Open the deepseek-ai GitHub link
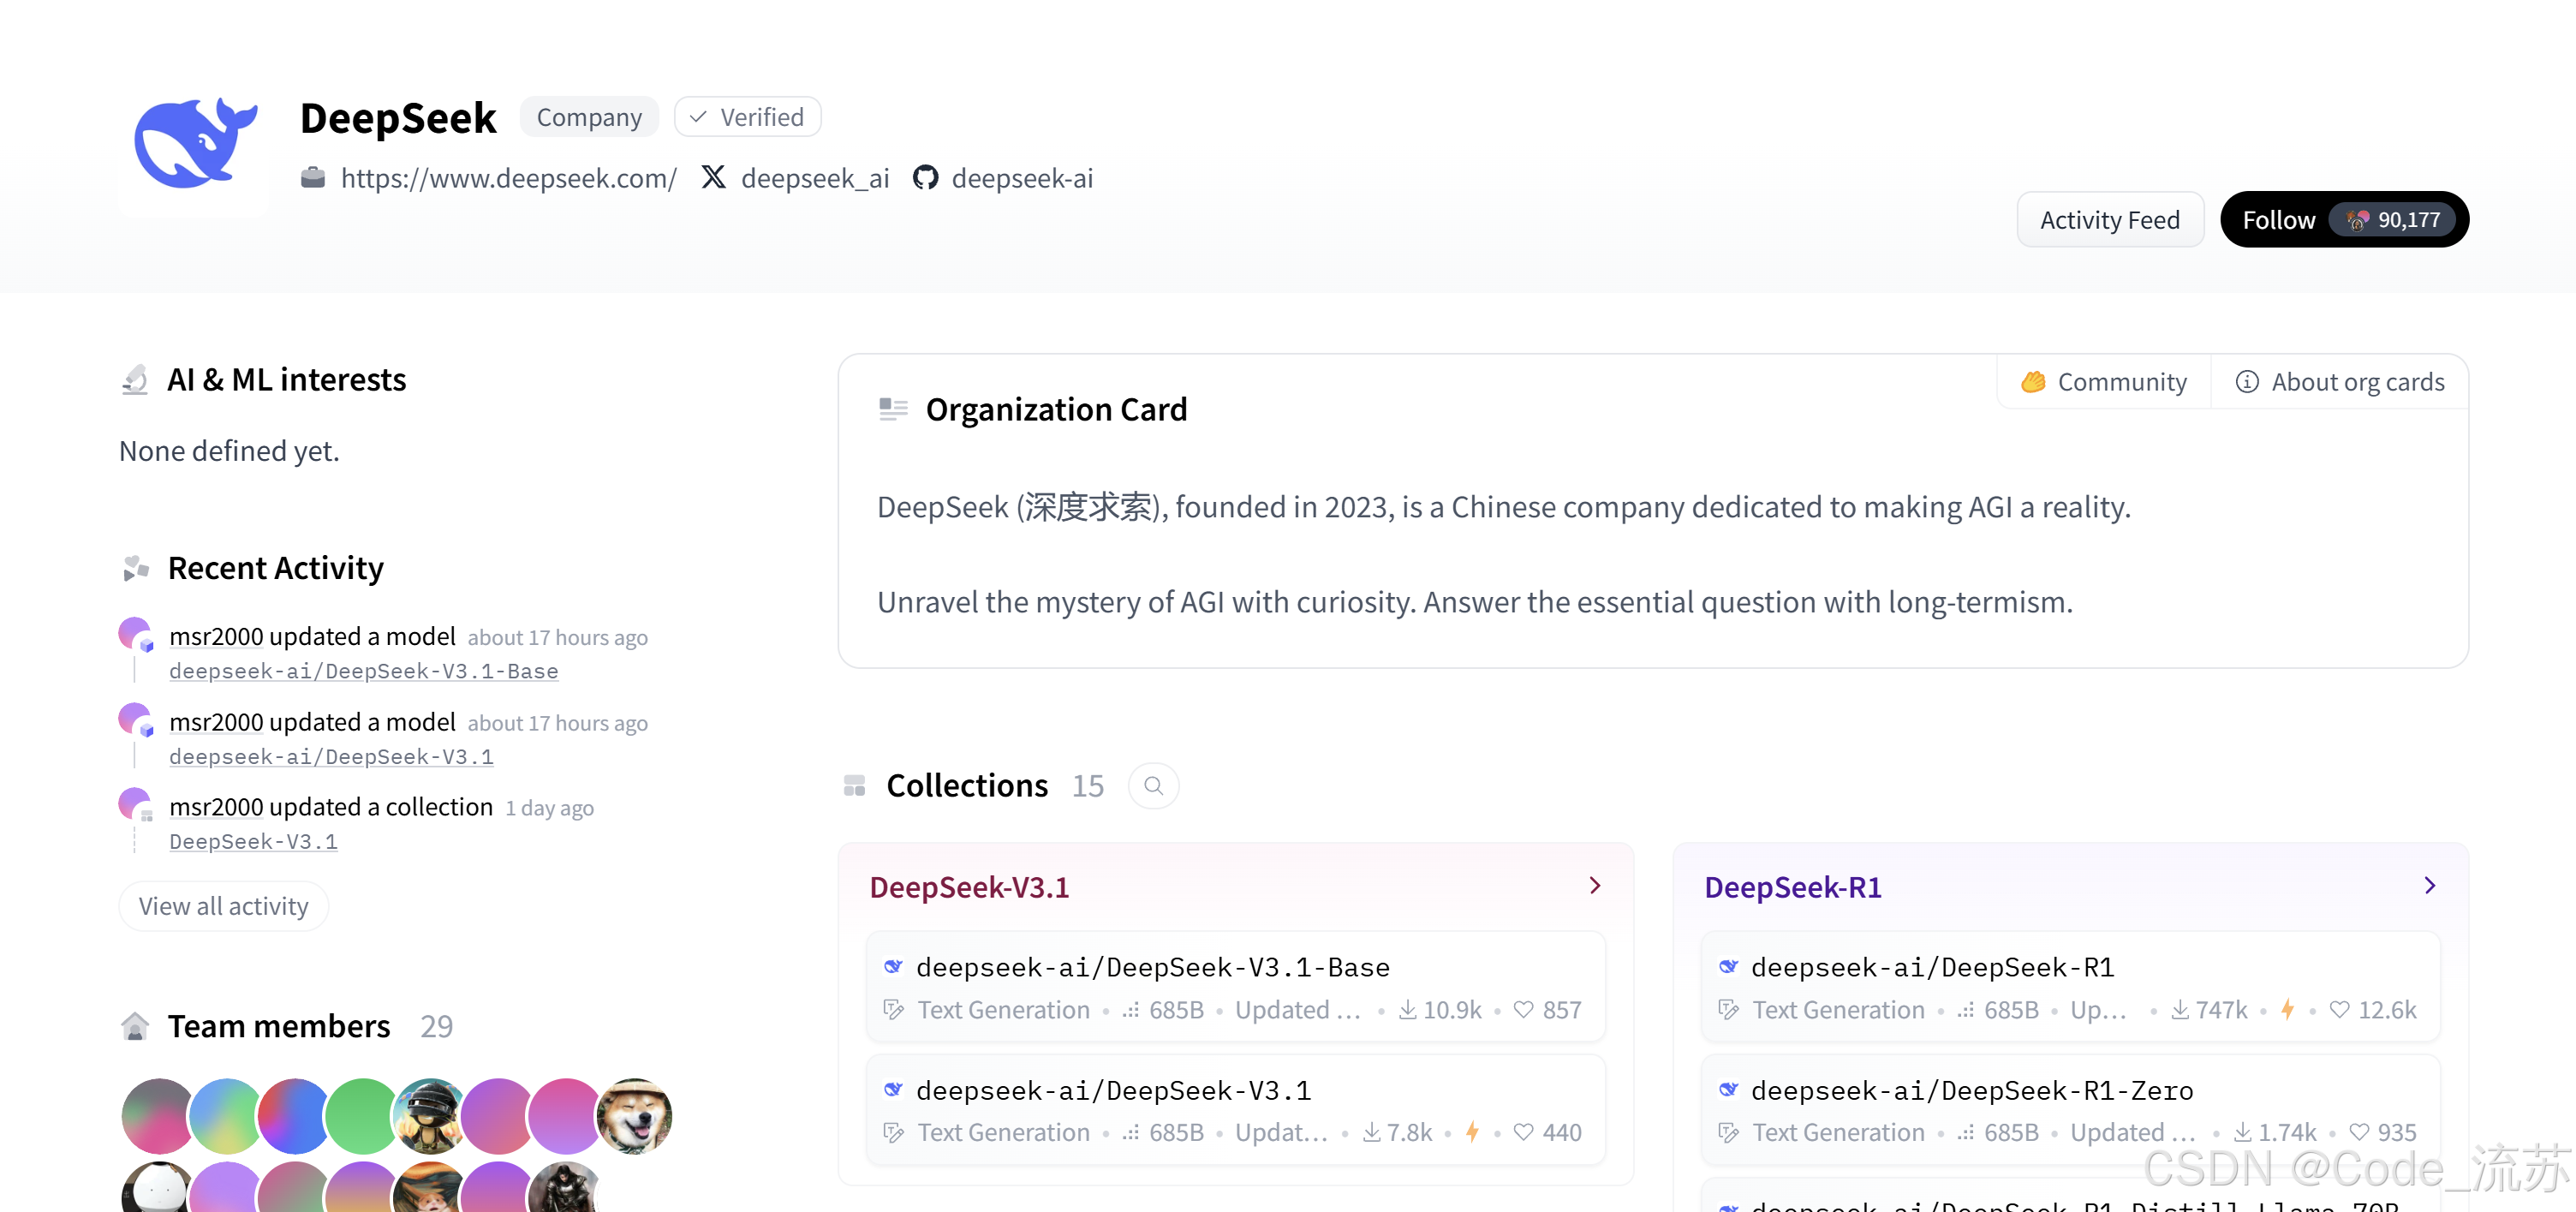Image resolution: width=2576 pixels, height=1212 pixels. [x=1022, y=178]
